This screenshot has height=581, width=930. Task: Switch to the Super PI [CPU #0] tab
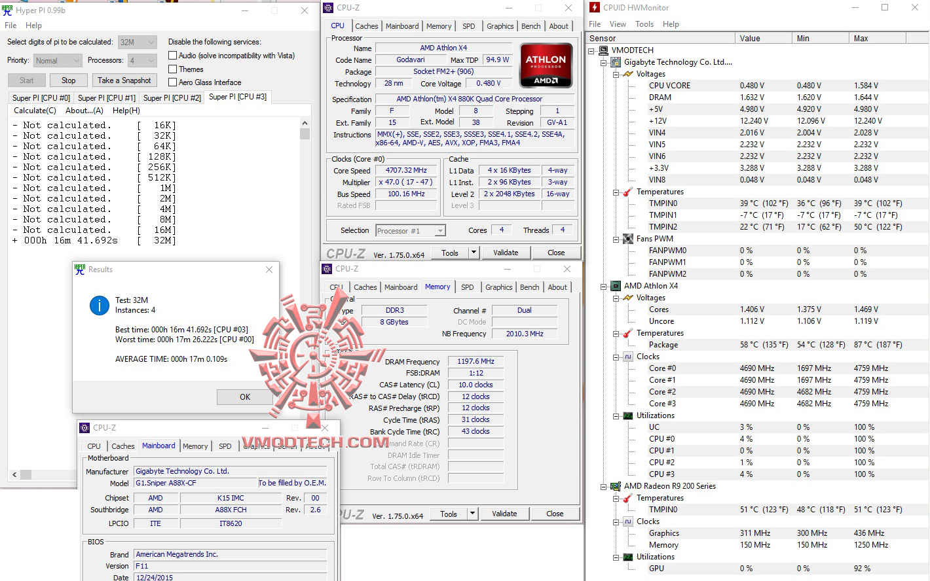click(41, 98)
